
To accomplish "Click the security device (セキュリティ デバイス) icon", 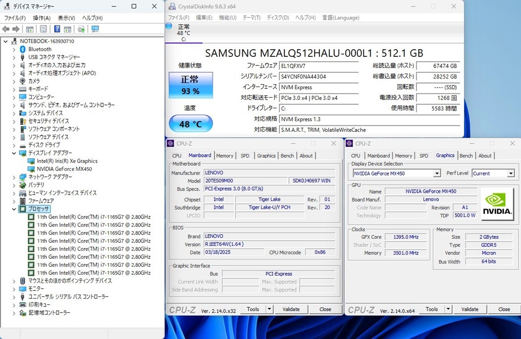I will (23, 121).
